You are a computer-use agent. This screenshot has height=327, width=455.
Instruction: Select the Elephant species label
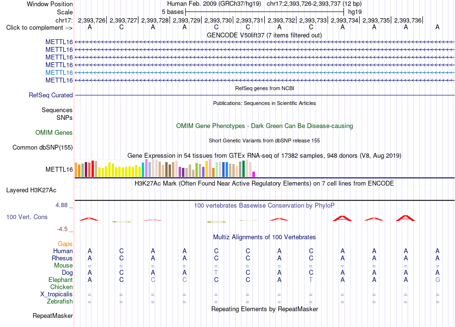60,280
